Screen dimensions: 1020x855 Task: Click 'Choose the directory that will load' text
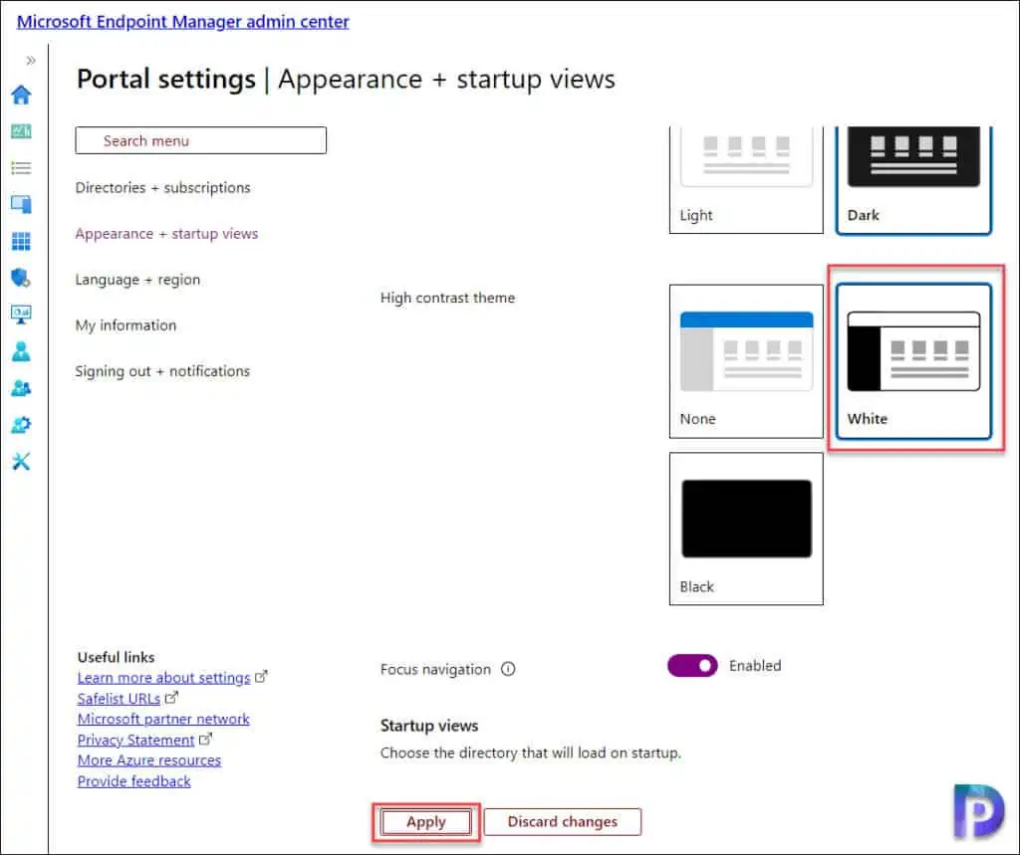530,752
